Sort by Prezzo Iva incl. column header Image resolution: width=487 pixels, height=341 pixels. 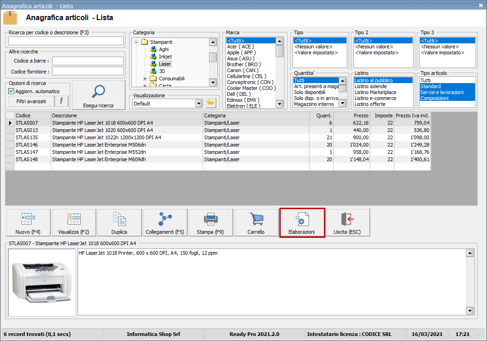(412, 115)
